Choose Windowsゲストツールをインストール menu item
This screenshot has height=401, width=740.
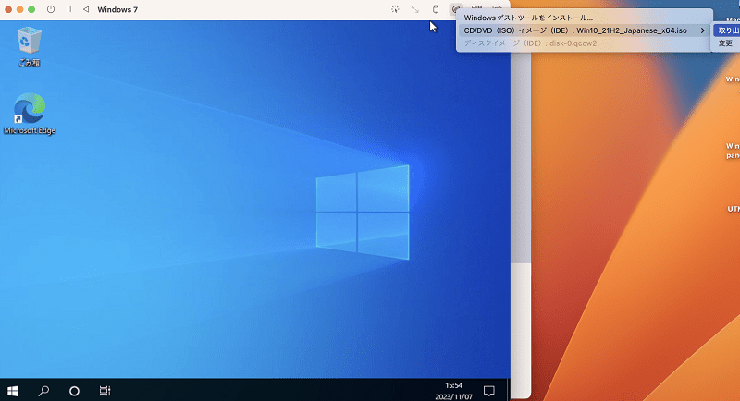528,18
